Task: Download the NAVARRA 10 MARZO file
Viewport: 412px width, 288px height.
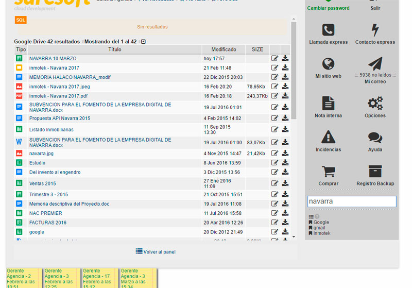Action: (x=285, y=58)
